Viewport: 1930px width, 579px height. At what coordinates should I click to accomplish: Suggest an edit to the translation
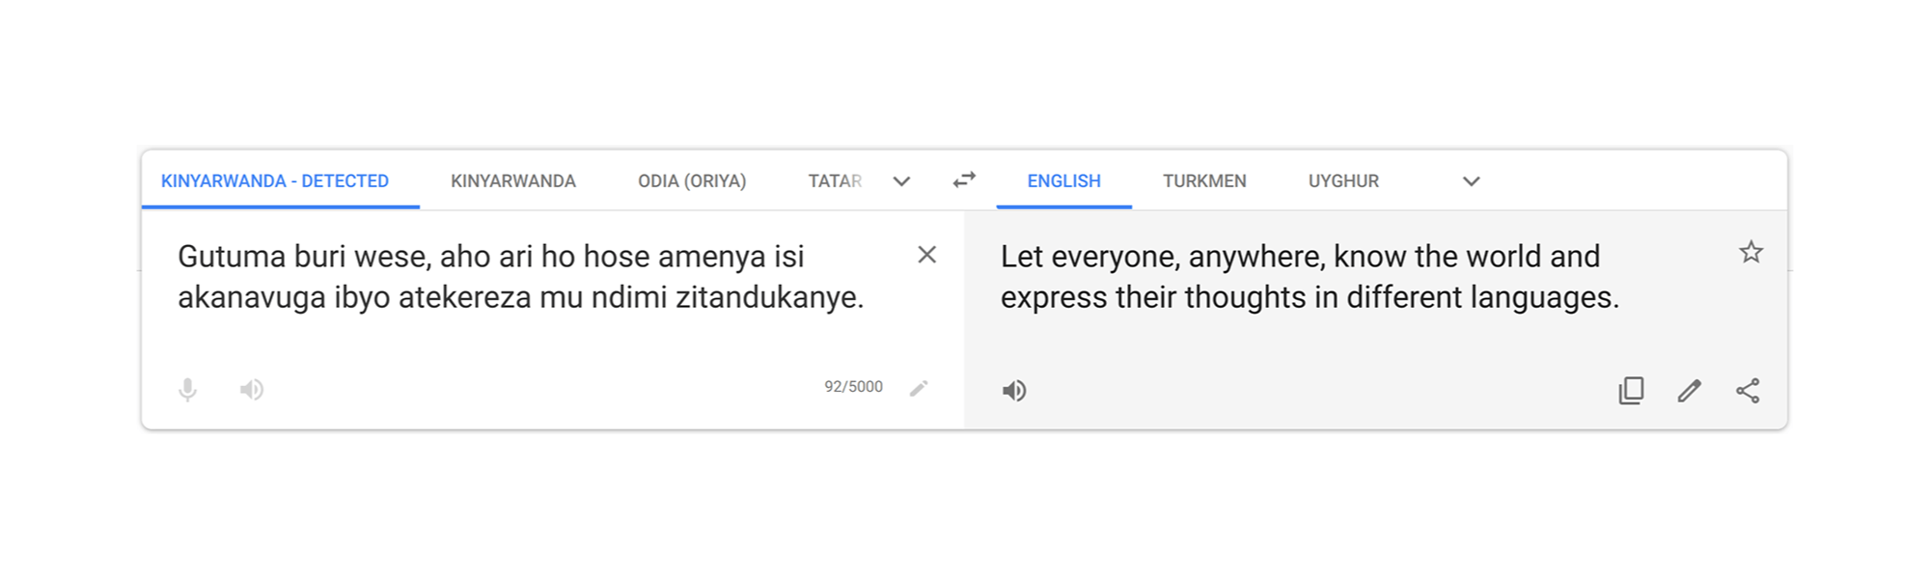1690,390
